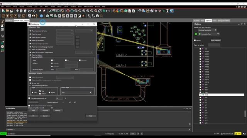The height and width of the screenshot is (138, 247).
Task: Toggle the Mirror checkbox in Options panel
Action: (x=195, y=40)
